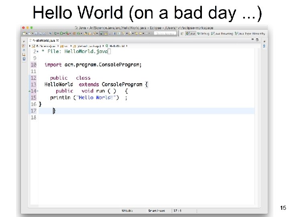Click the New Java Class icon
289x217 pixels.
[x=78, y=33]
